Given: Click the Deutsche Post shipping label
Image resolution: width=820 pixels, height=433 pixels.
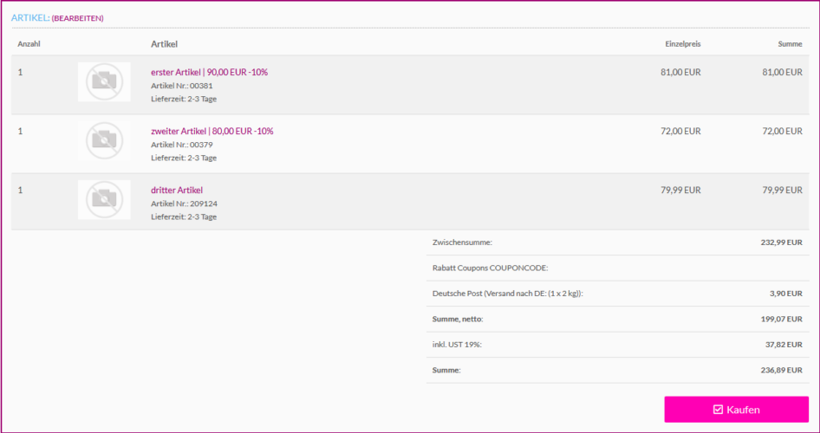Looking at the screenshot, I should [507, 294].
